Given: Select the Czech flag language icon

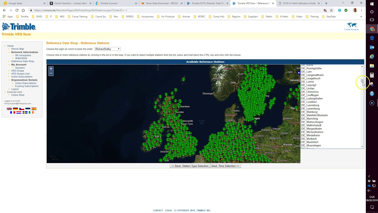Looking at the screenshot, I should point(22,109).
